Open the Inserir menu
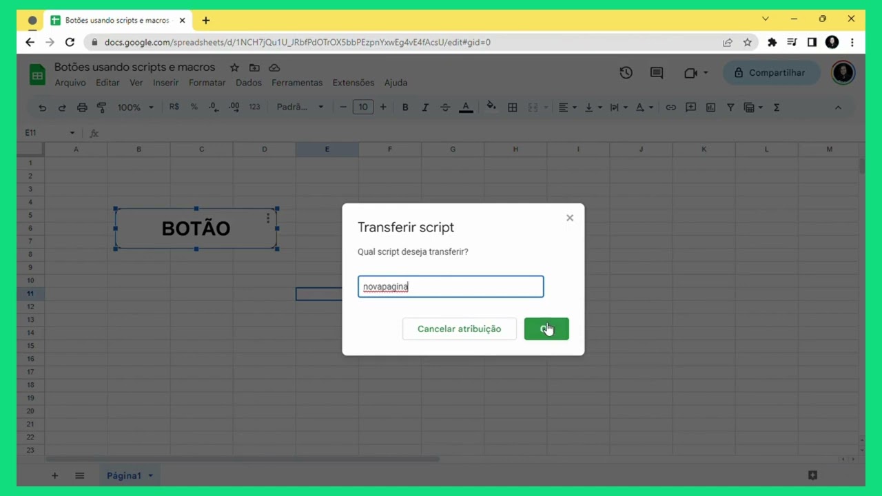Viewport: 882px width, 496px height. tap(165, 83)
